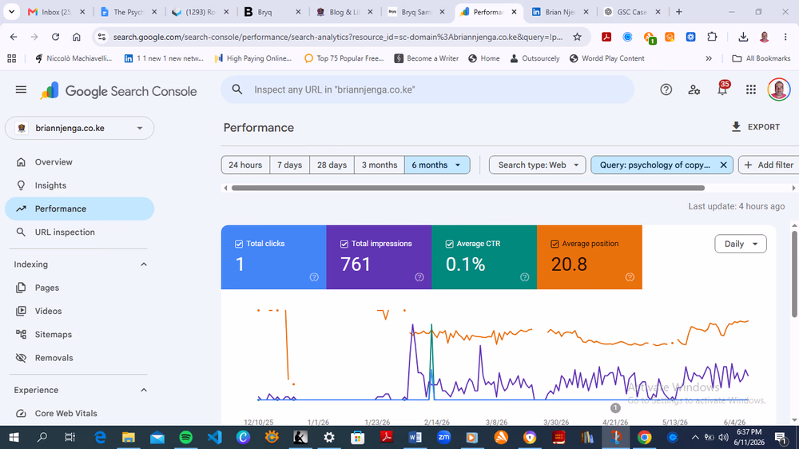799x449 pixels.
Task: Click the Average position help icon
Action: pos(630,277)
